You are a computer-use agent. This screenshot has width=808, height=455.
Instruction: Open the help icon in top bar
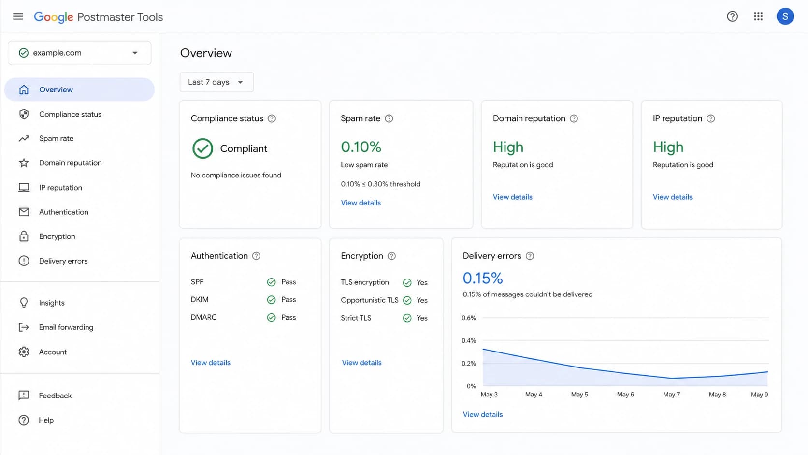(732, 16)
